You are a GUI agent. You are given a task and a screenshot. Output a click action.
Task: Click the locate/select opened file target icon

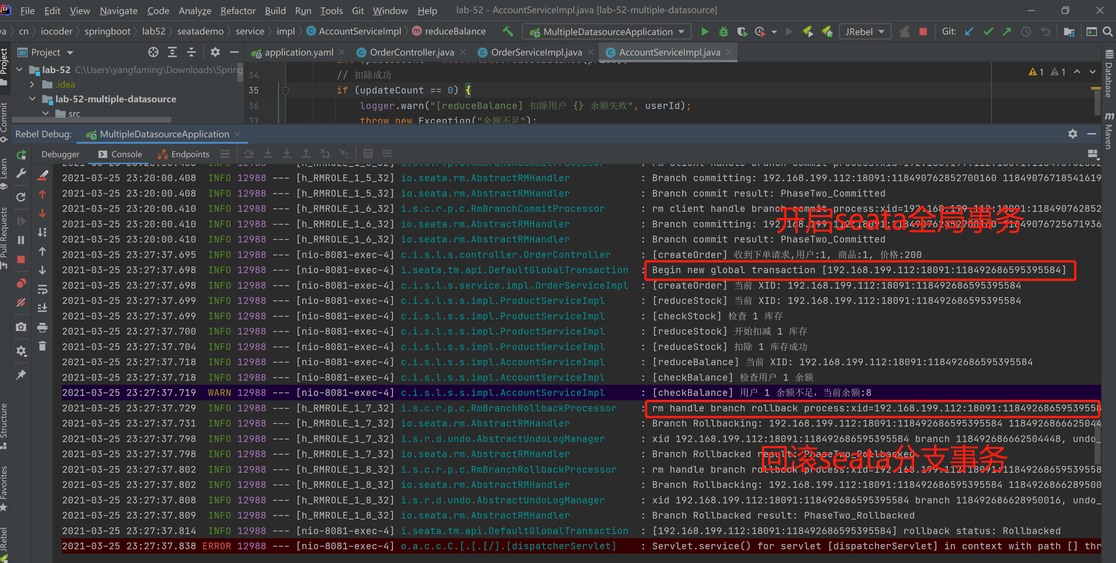pyautogui.click(x=153, y=52)
